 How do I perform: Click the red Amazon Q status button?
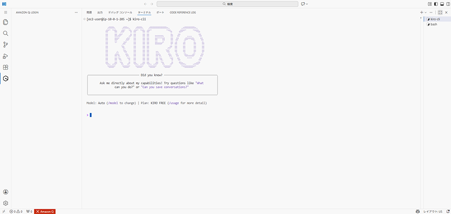click(x=45, y=211)
